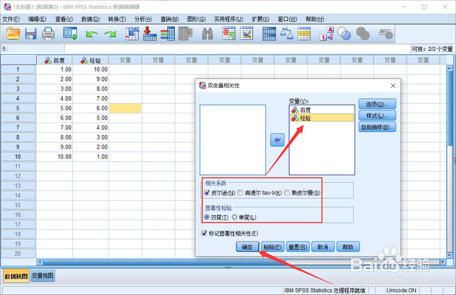Screen dimensions: 456x295
Task: Click the blue arrow move-variable button in dialog
Action: (277, 140)
